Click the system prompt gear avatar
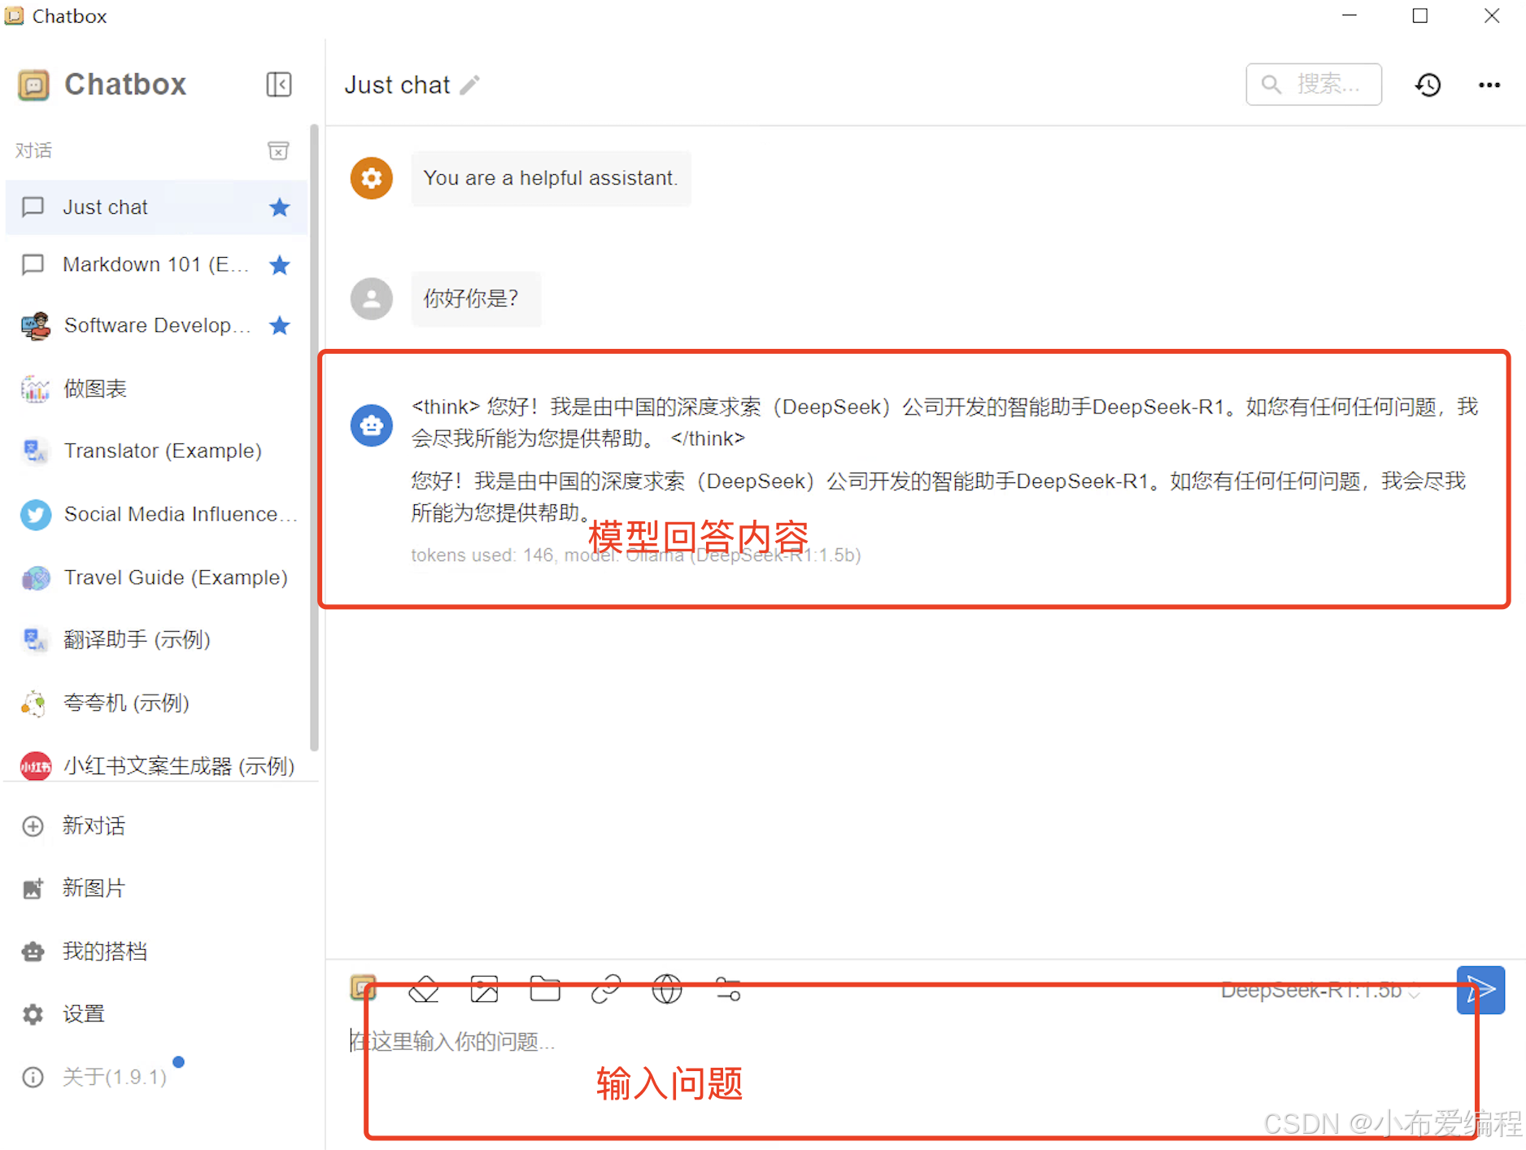The height and width of the screenshot is (1150, 1526). 372,178
